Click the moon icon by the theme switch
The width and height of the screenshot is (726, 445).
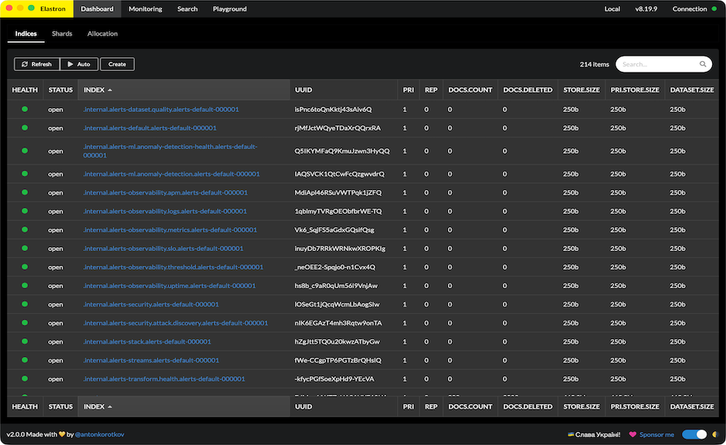[x=714, y=434]
